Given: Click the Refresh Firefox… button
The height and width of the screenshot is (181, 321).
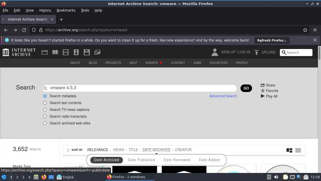Looking at the screenshot, I should [x=272, y=40].
